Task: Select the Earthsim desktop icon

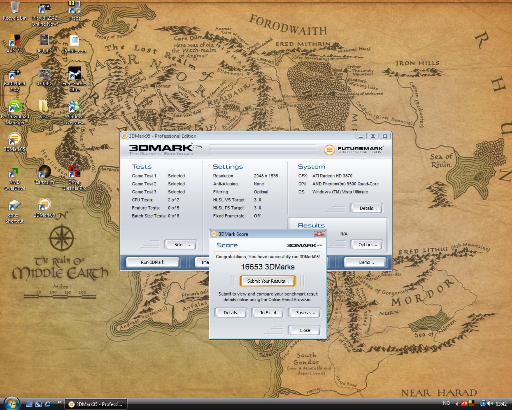Action: pos(44,175)
